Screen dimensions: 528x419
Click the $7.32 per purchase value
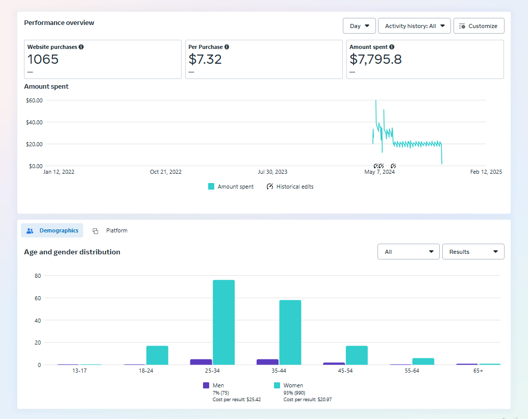[205, 59]
